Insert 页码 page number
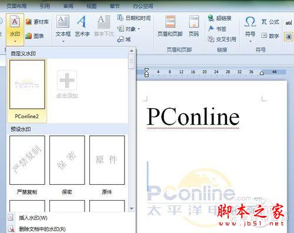Viewport: 294px width, 233px height. (x=193, y=26)
